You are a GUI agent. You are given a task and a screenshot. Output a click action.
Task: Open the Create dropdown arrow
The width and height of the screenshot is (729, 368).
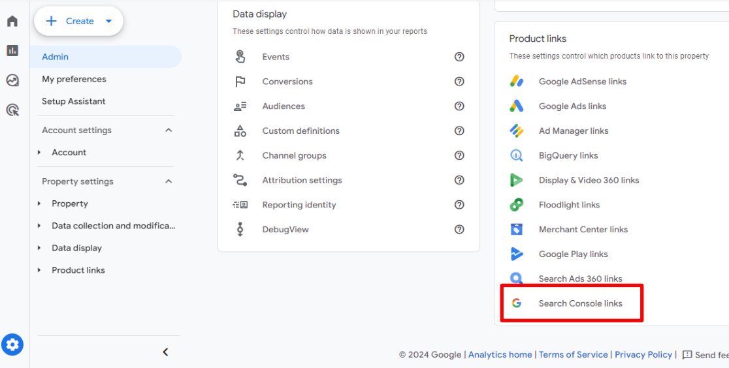[x=109, y=21]
